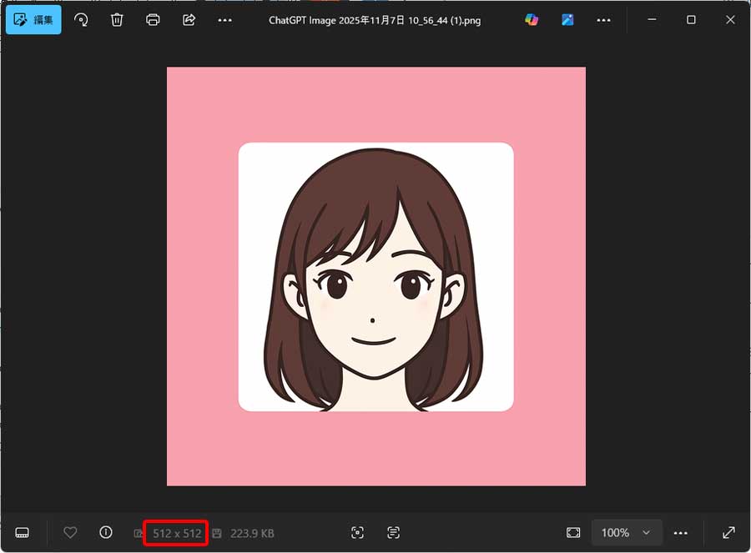
Task: Open the zoom level dropdown
Action: 626,532
